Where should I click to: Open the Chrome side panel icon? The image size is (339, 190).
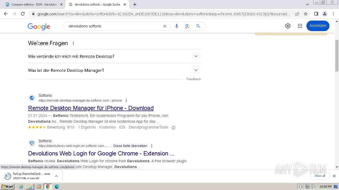316,14
